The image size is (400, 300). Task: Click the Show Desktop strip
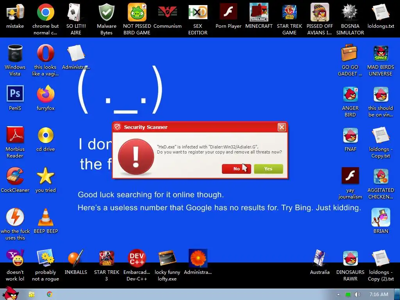coord(397,295)
